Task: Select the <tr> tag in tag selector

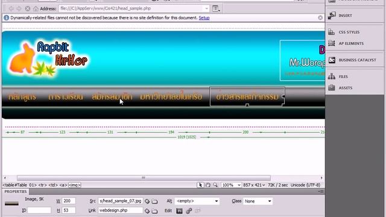Action: 42,185
